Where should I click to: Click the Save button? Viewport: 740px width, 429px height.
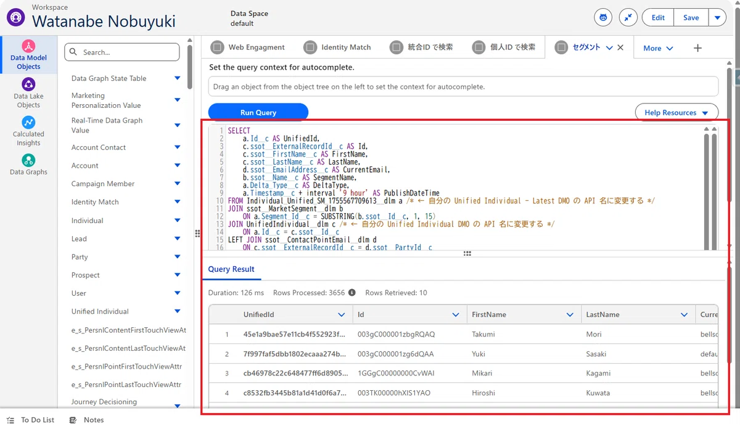click(691, 18)
